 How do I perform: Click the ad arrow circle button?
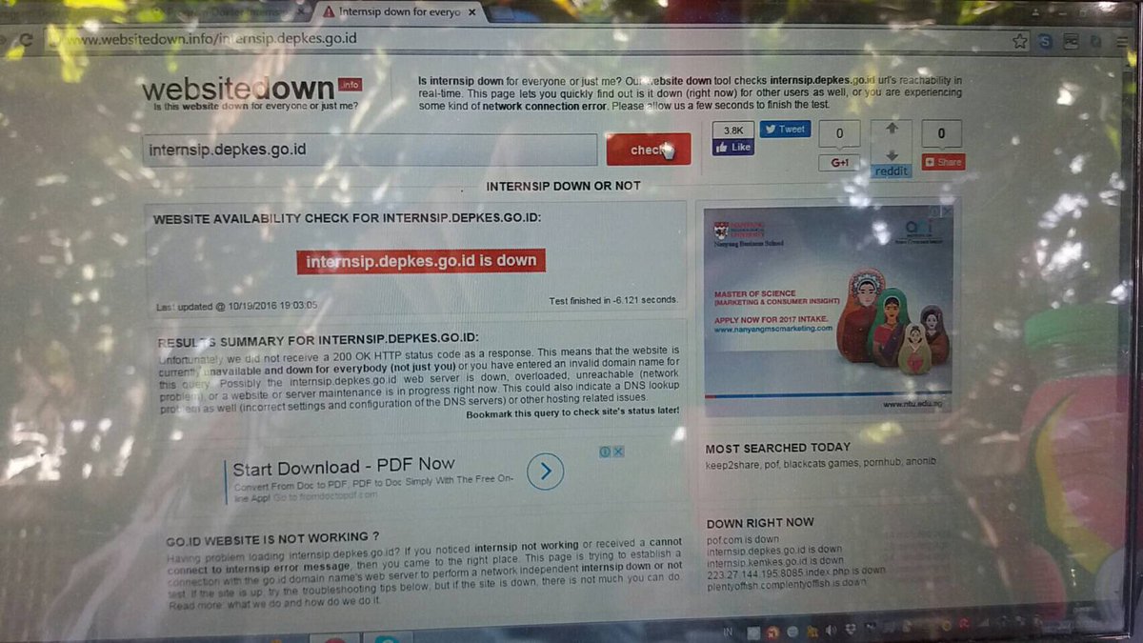[x=546, y=471]
